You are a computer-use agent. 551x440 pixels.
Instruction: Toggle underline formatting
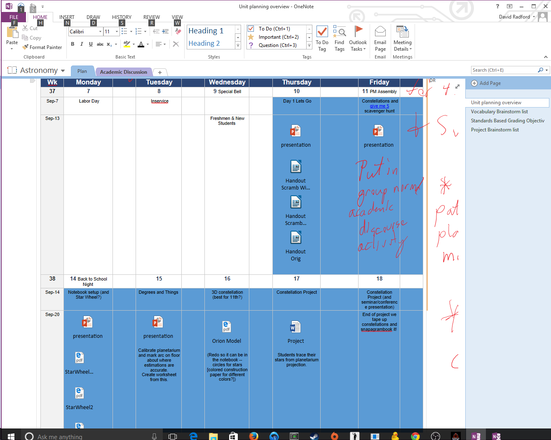point(91,44)
